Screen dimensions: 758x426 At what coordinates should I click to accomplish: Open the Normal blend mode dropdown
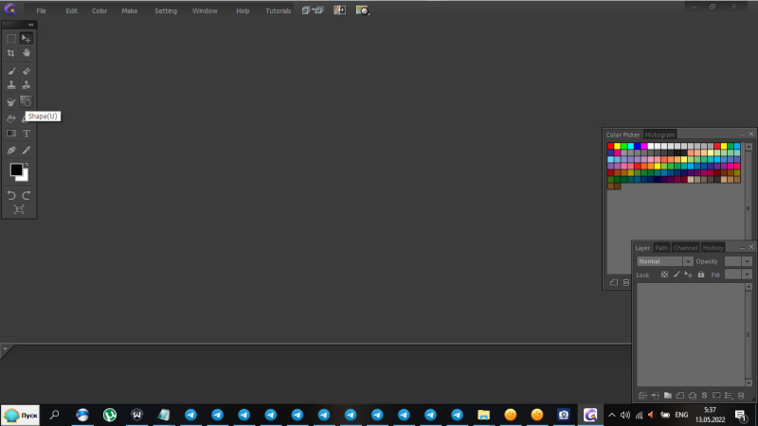coord(664,261)
